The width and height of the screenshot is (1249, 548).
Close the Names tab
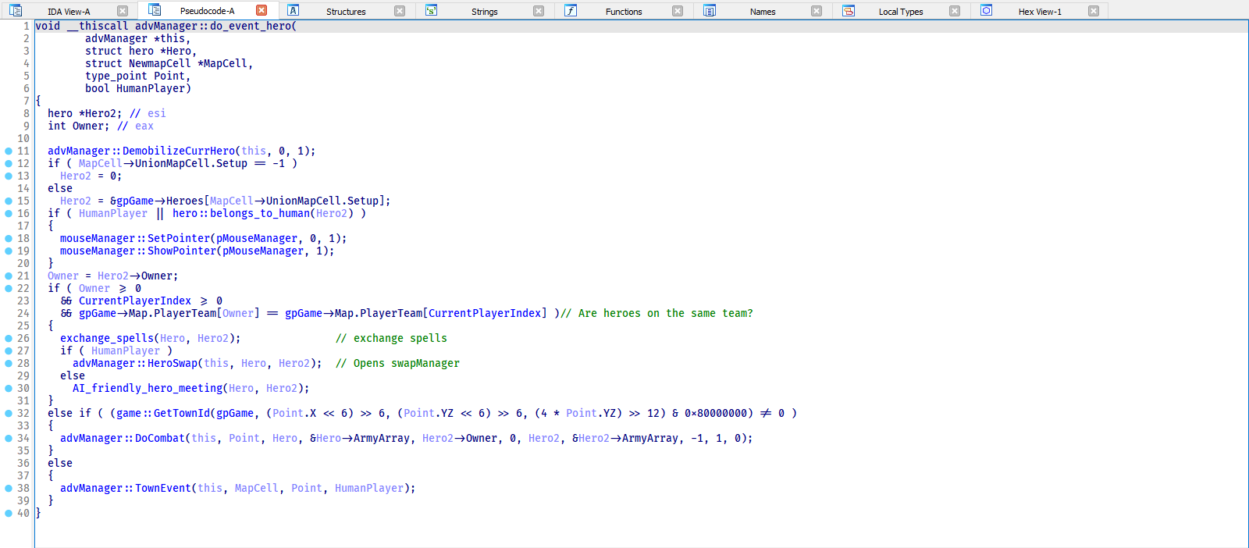coord(817,11)
